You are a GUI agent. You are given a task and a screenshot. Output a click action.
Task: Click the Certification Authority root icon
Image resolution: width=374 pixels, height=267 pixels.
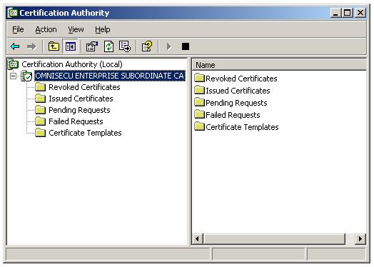click(13, 64)
